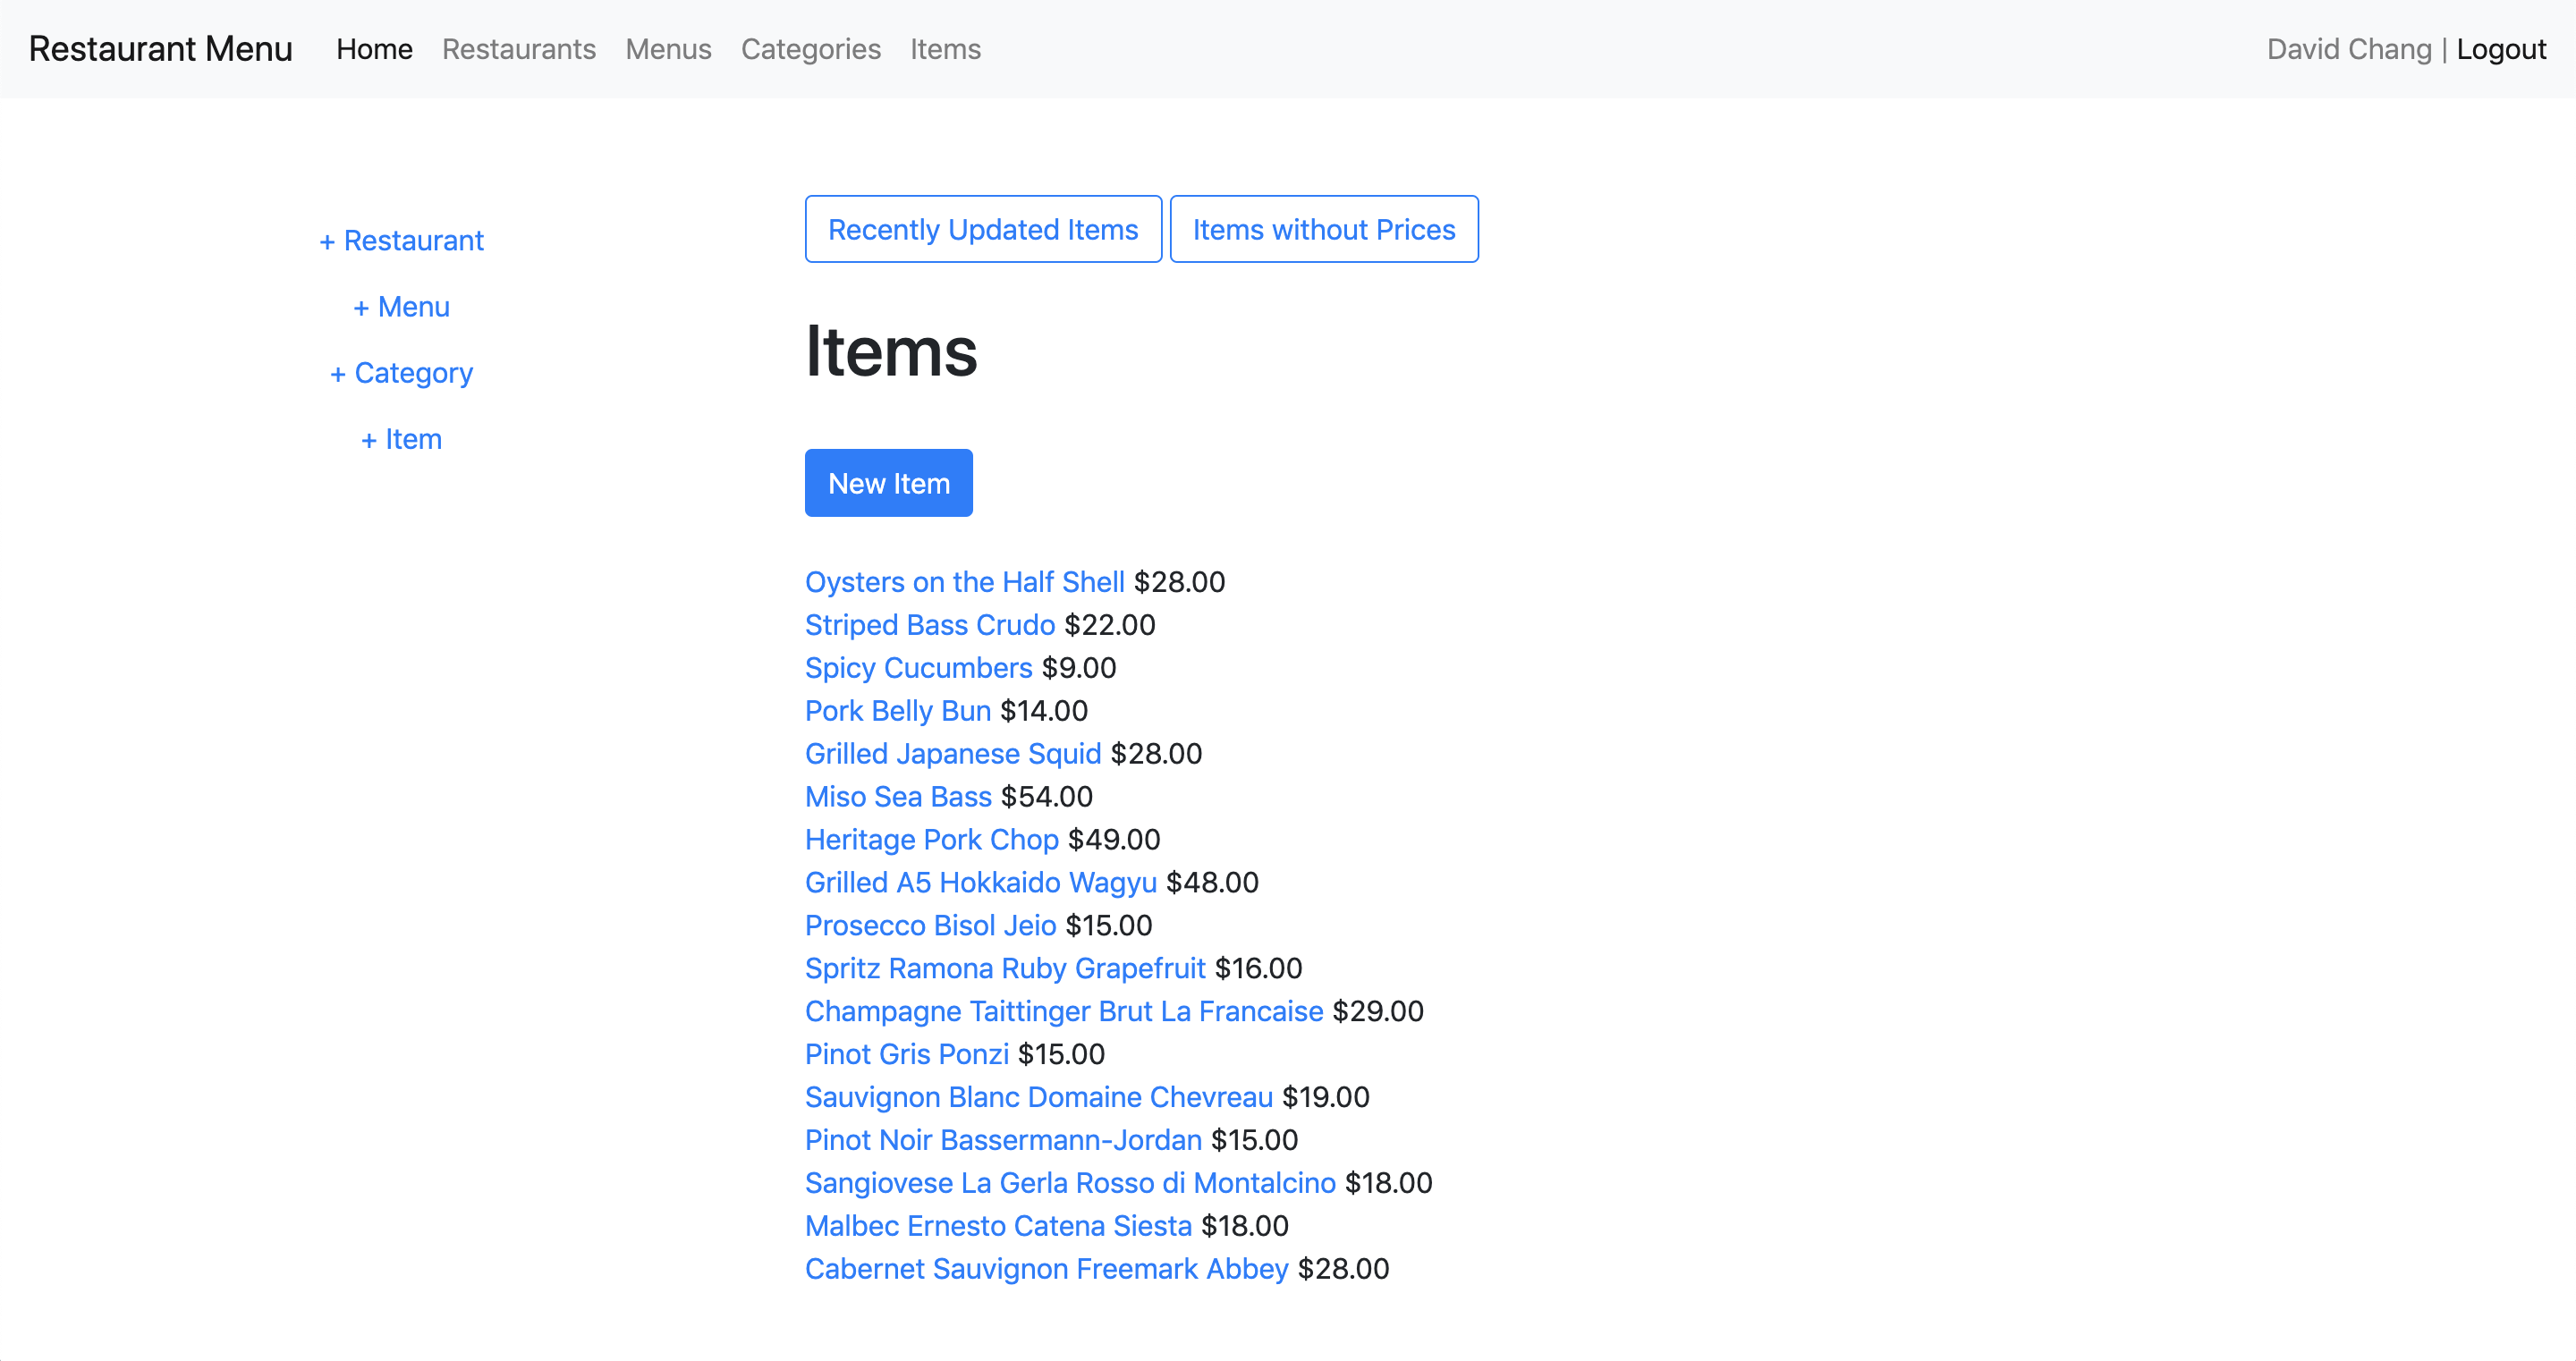Click the Restaurant Menu brand title
The height and width of the screenshot is (1361, 2576).
pos(160,49)
